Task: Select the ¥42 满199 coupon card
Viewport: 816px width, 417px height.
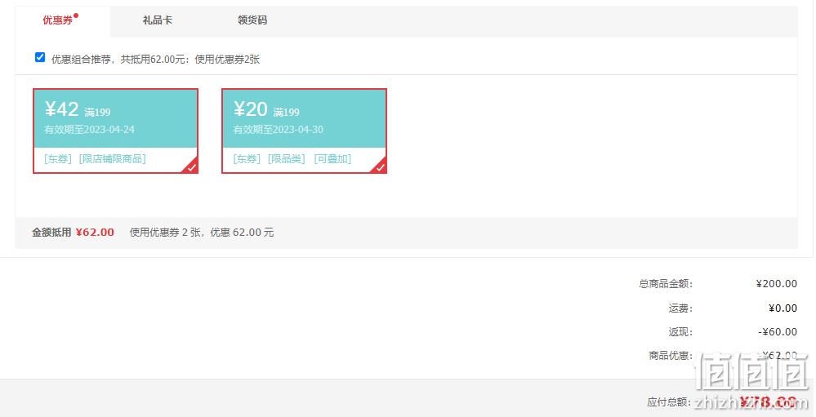Action: click(115, 131)
